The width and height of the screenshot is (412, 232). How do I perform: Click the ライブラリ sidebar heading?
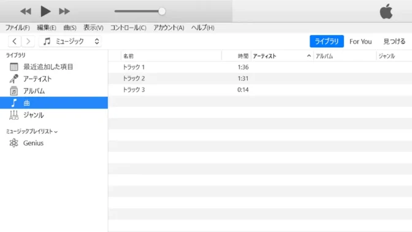click(x=15, y=55)
